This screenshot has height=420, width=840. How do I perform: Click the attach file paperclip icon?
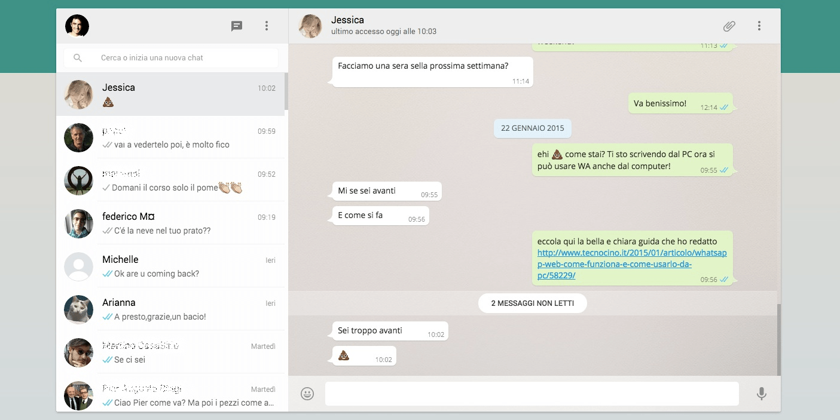point(729,26)
